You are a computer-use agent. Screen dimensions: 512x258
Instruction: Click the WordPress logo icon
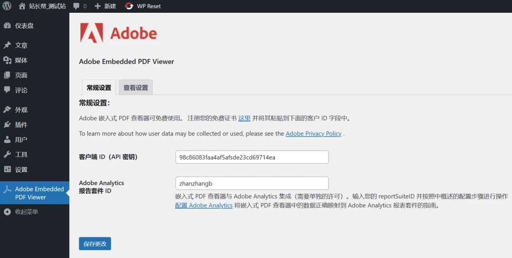[7, 6]
